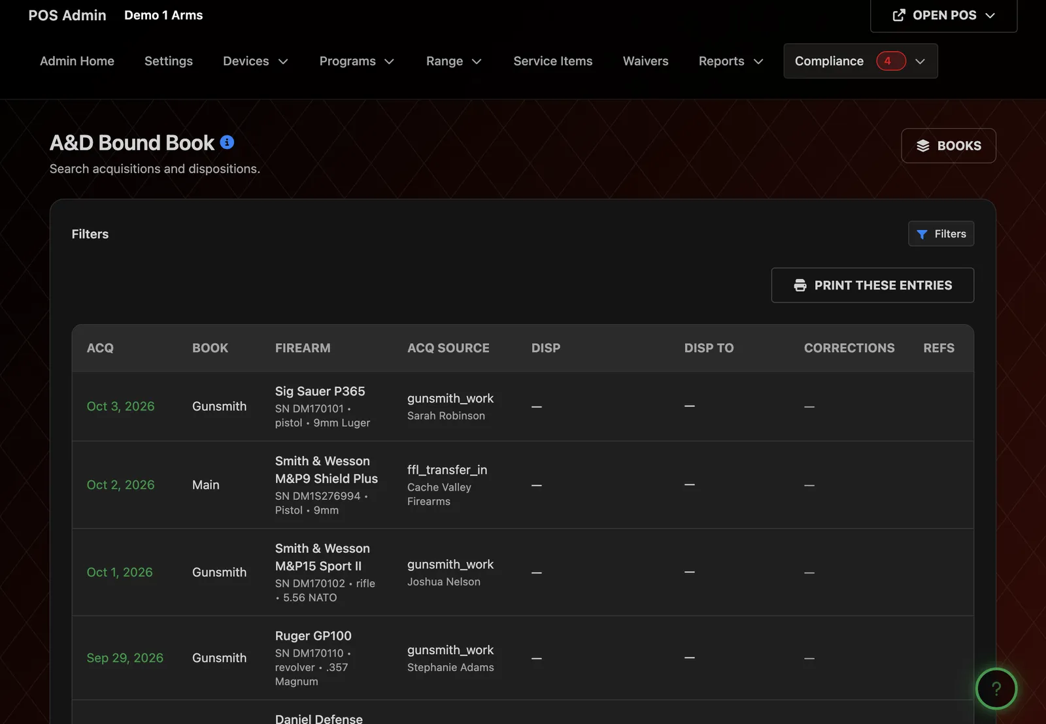The image size is (1046, 724).
Task: Click the ACQ SOURCE column header
Action: 448,348
